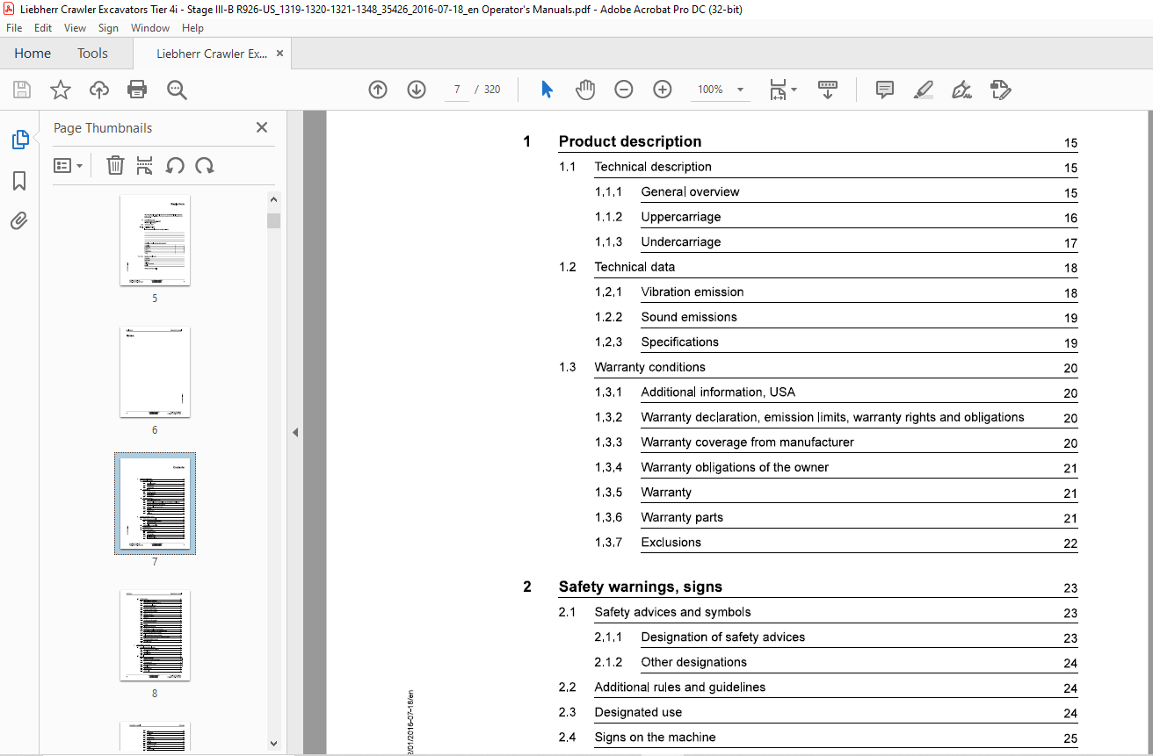Open the find text magnifier tool
1153x756 pixels.
point(177,90)
